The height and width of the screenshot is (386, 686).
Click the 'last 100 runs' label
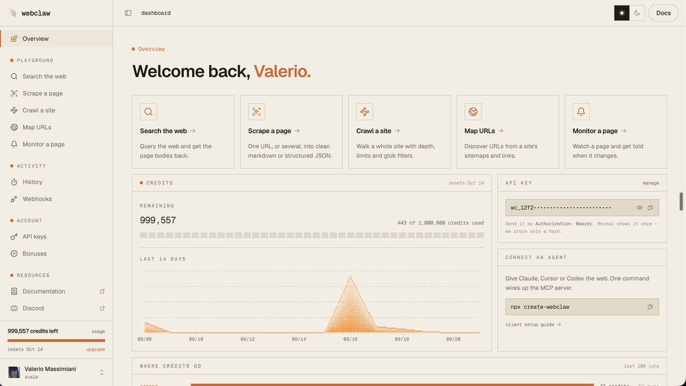pyautogui.click(x=641, y=366)
